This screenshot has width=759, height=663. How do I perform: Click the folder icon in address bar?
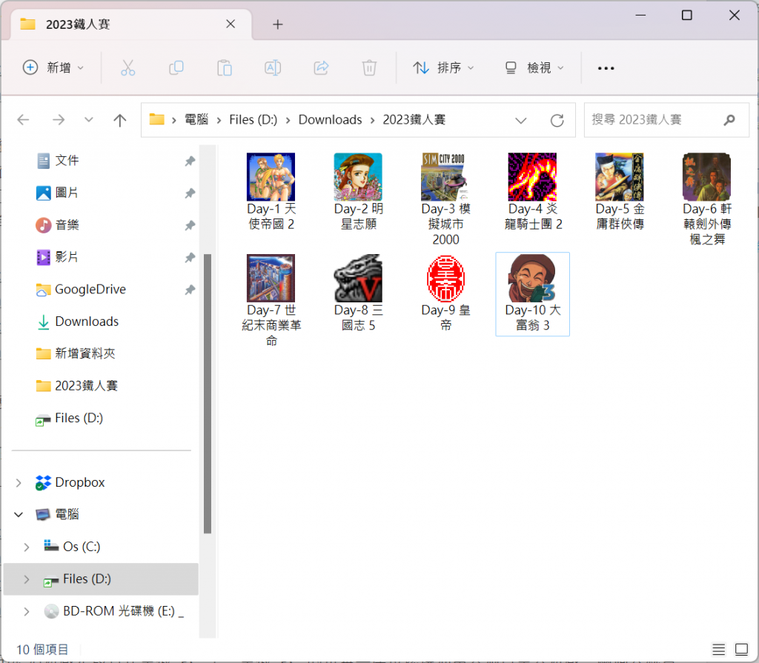click(x=157, y=119)
